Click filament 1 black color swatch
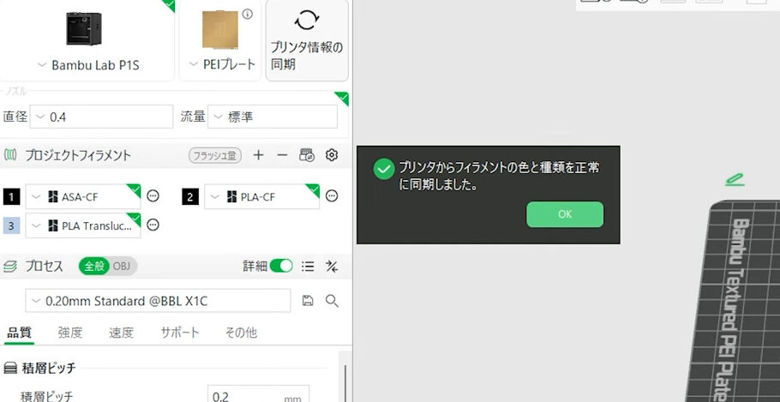 pos(11,197)
